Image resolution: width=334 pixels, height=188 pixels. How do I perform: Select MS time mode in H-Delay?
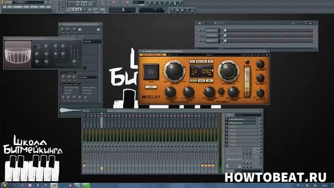pos(209,80)
